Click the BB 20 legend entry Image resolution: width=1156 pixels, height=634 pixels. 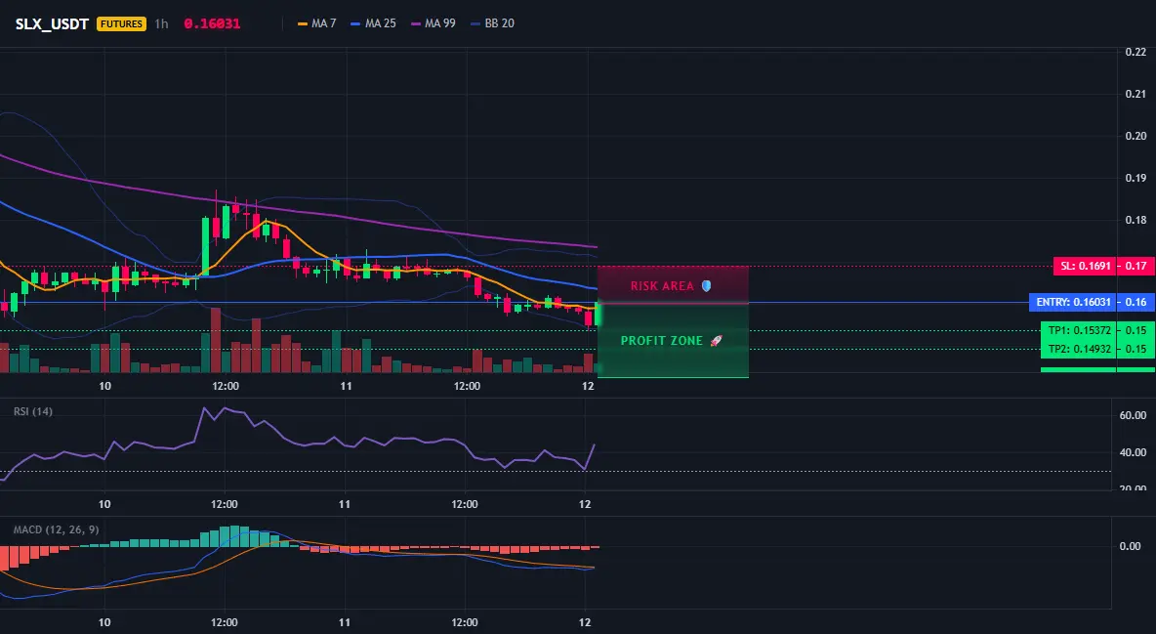click(x=492, y=23)
